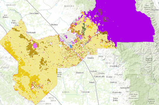Click the Hanford city label

(x=79, y=73)
